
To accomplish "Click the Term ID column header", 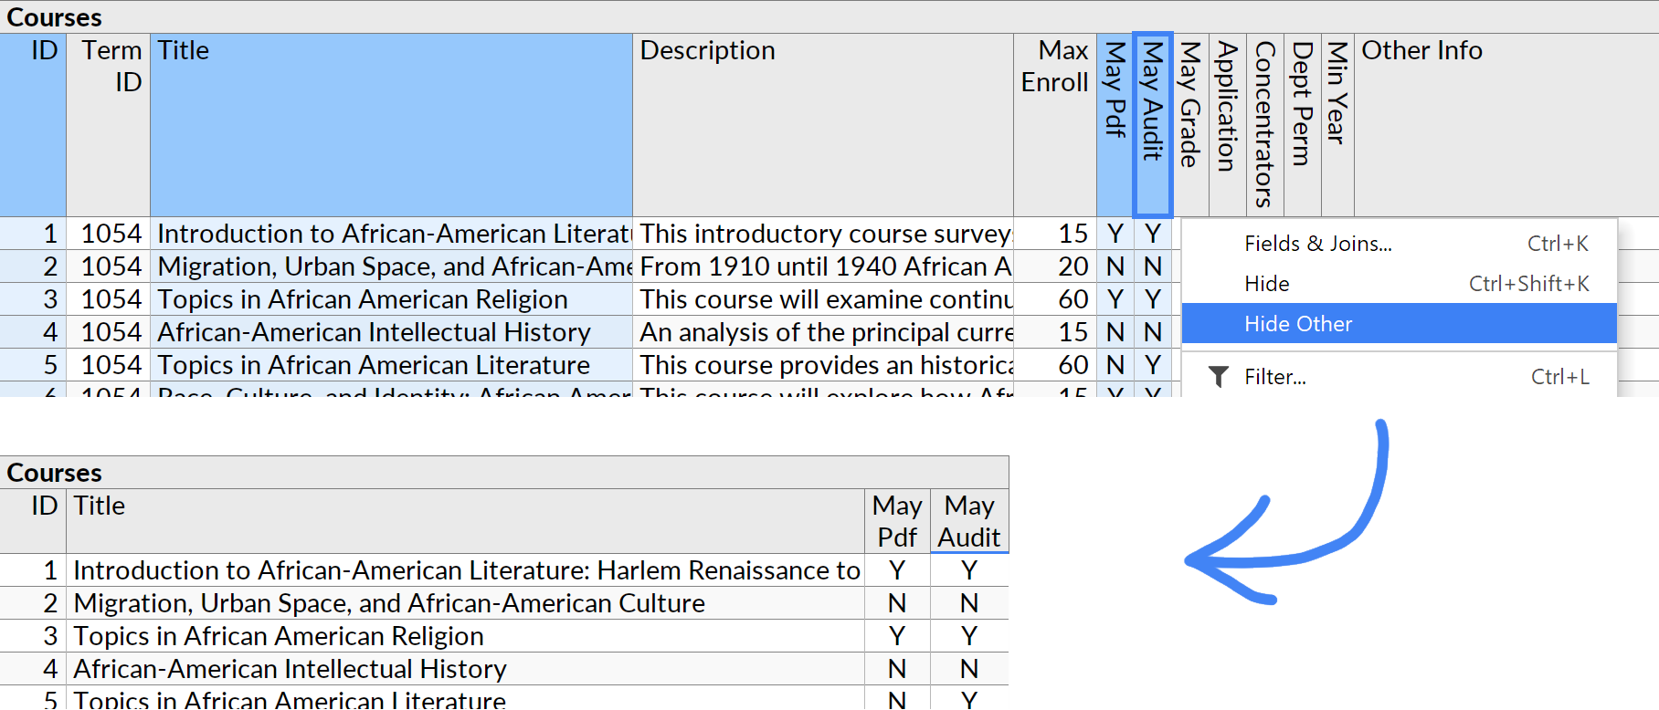I will click(108, 125).
